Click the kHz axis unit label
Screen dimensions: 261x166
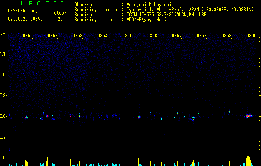point(4,34)
